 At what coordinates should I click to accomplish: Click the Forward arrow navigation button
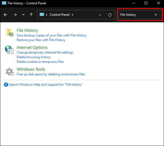point(15,15)
